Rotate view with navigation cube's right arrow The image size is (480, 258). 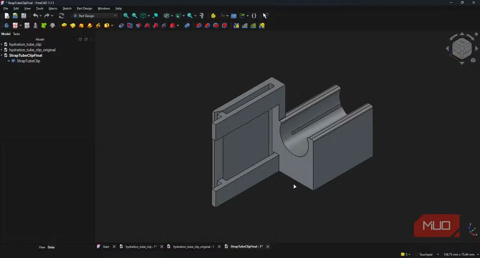click(477, 49)
